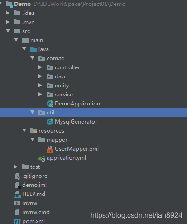Screen dimensions: 187x224
Task: Click the mvnw shell script icon
Action: click(17, 203)
